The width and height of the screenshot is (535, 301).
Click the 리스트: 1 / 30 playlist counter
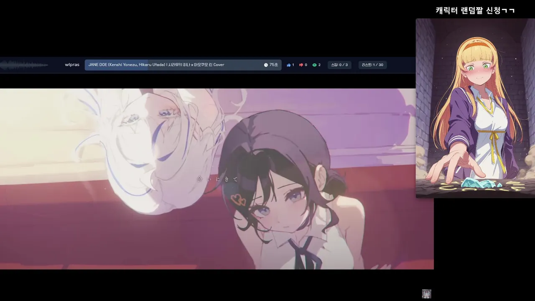372,65
